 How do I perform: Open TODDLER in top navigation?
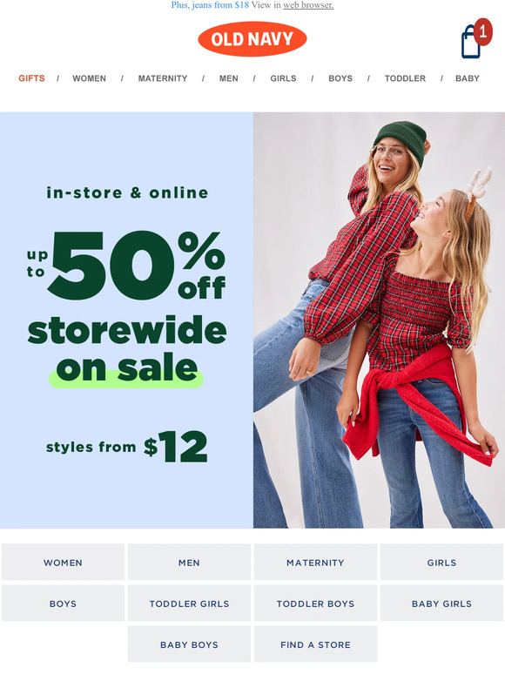click(405, 78)
